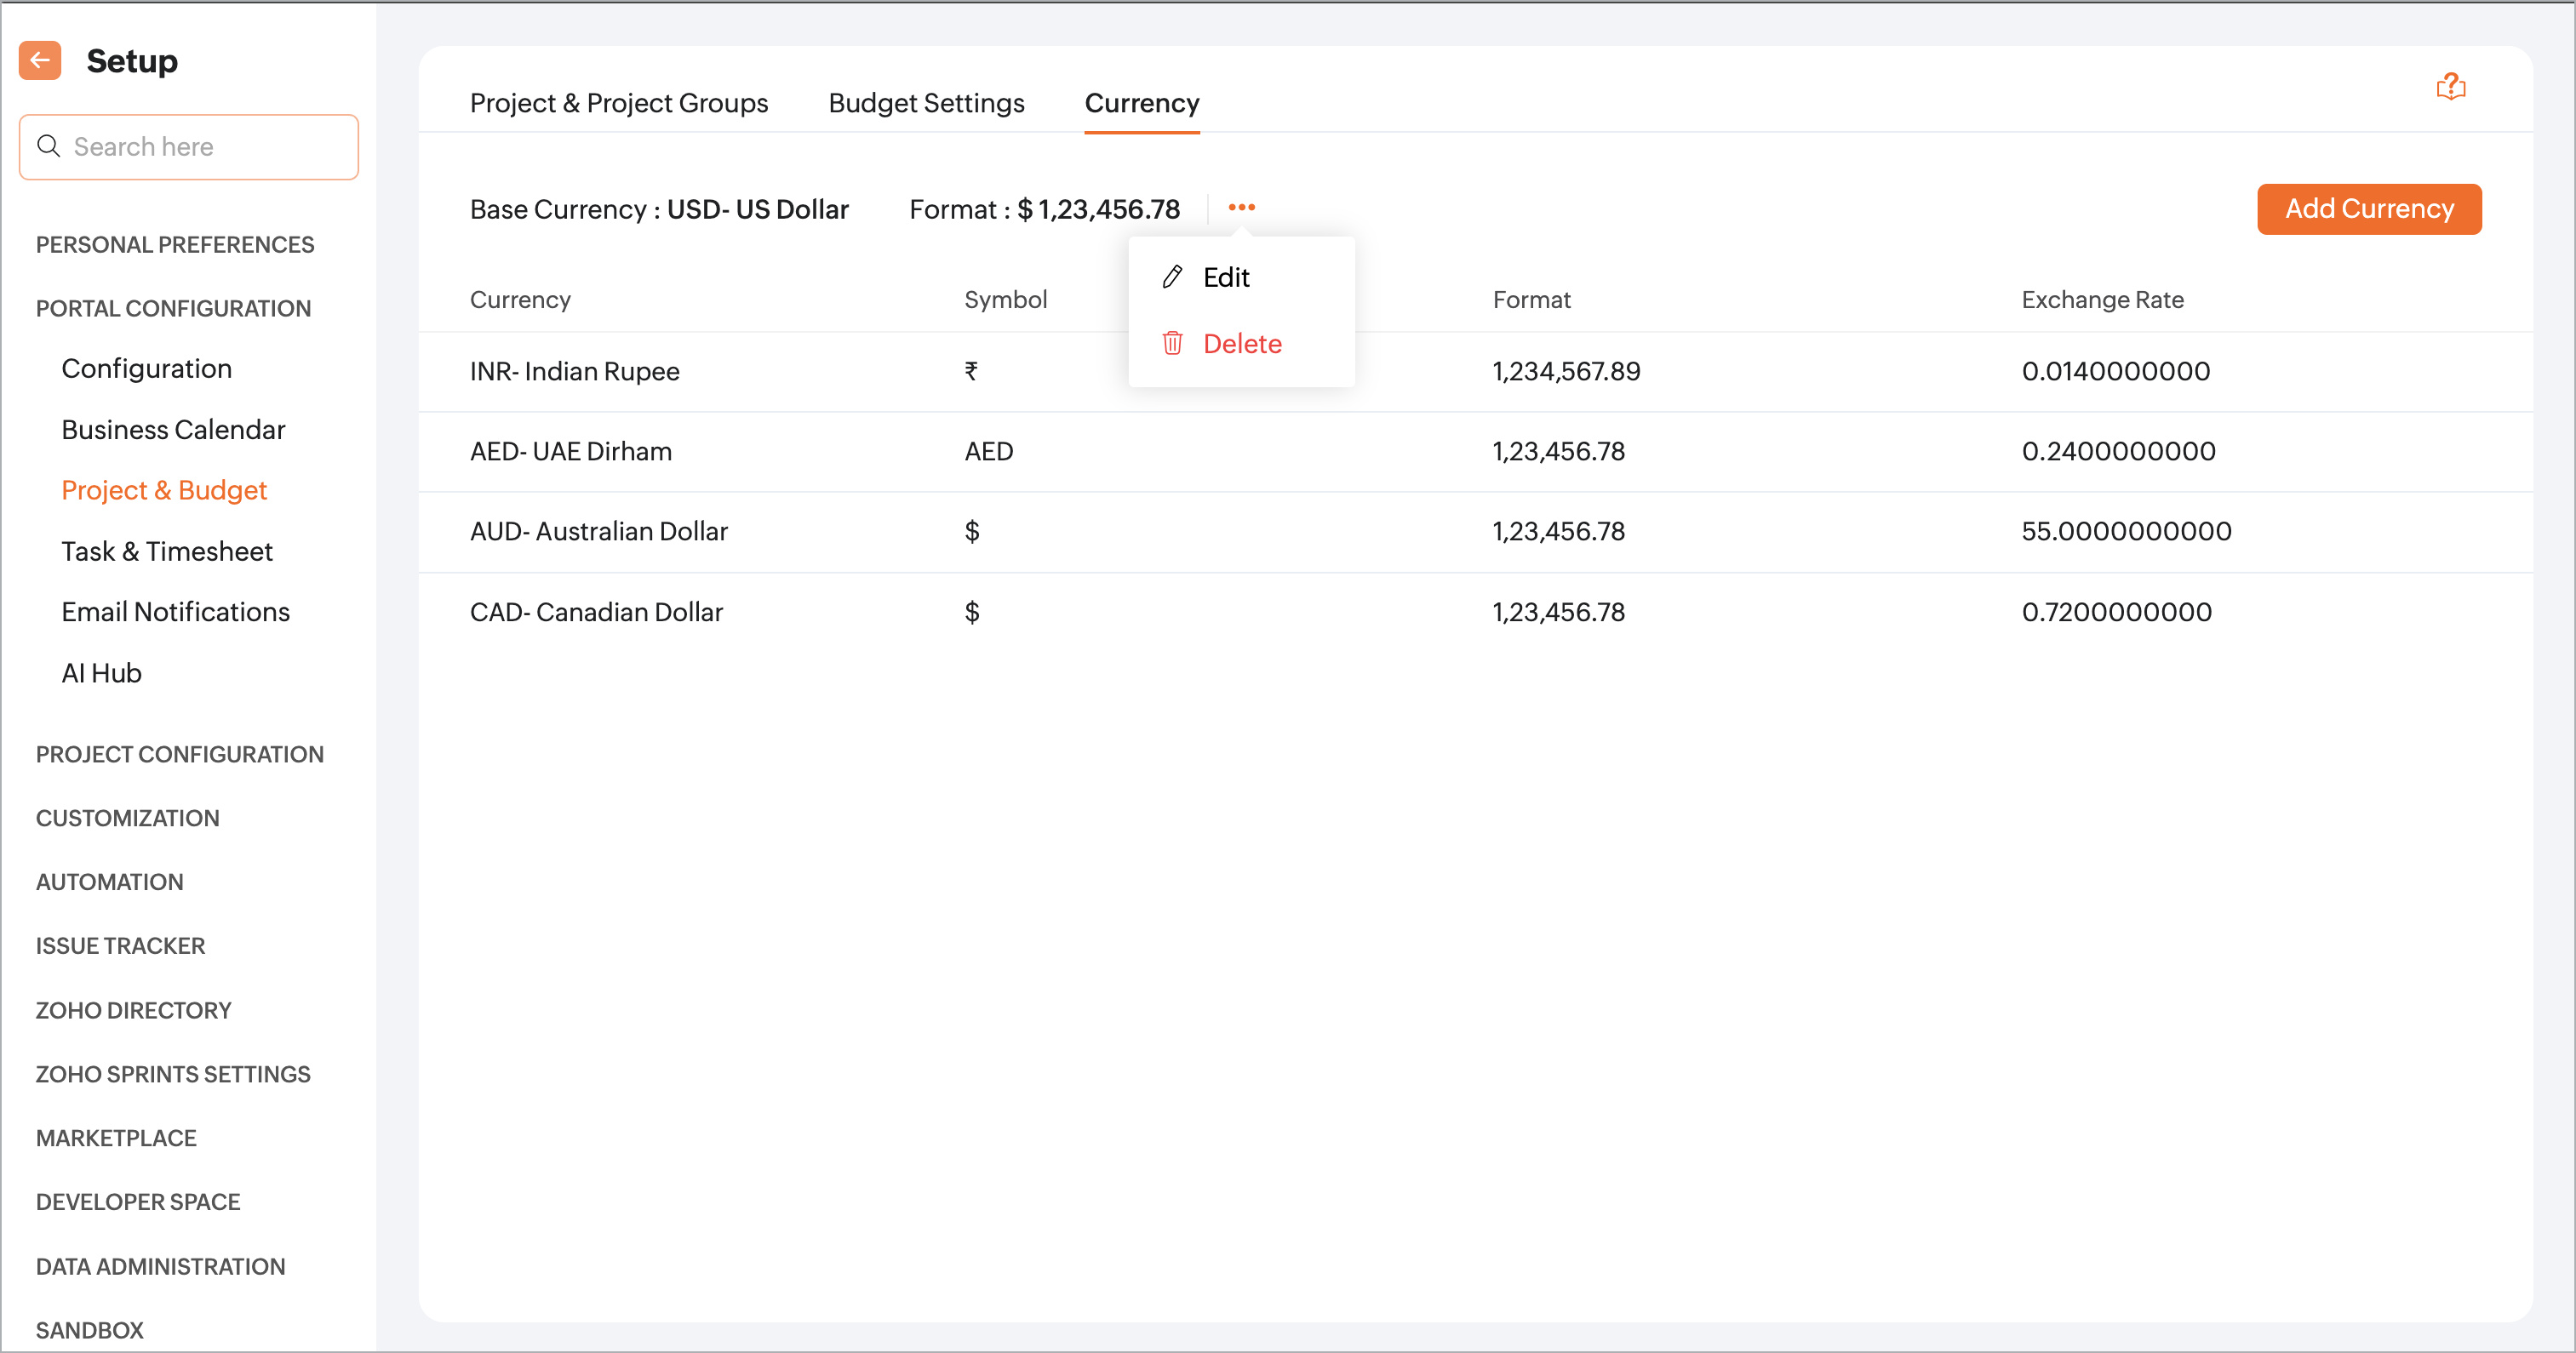Expand the Personal Preferences section
This screenshot has width=2576, height=1353.
click(x=175, y=245)
